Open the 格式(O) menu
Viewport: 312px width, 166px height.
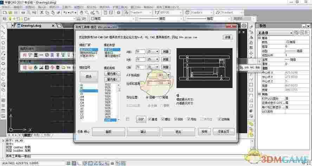(x=54, y=7)
